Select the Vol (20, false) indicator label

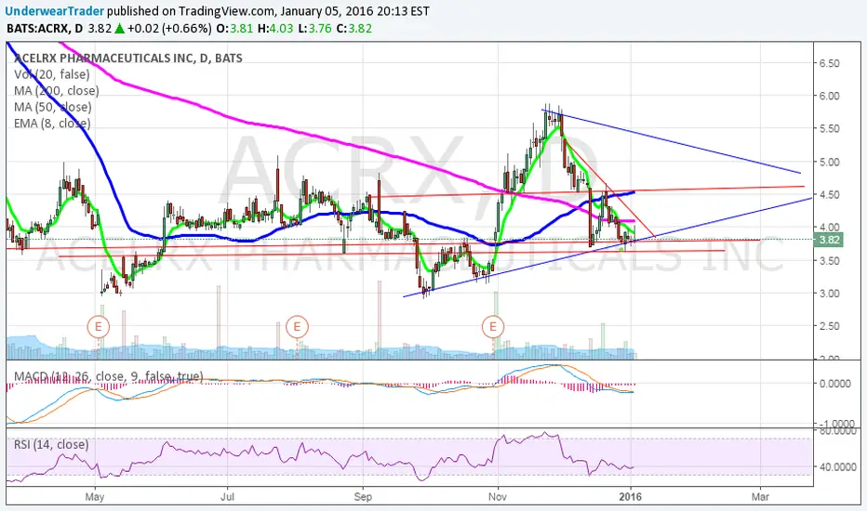[x=51, y=74]
